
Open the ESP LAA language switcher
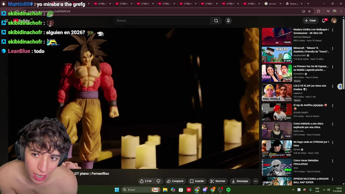click(x=317, y=190)
